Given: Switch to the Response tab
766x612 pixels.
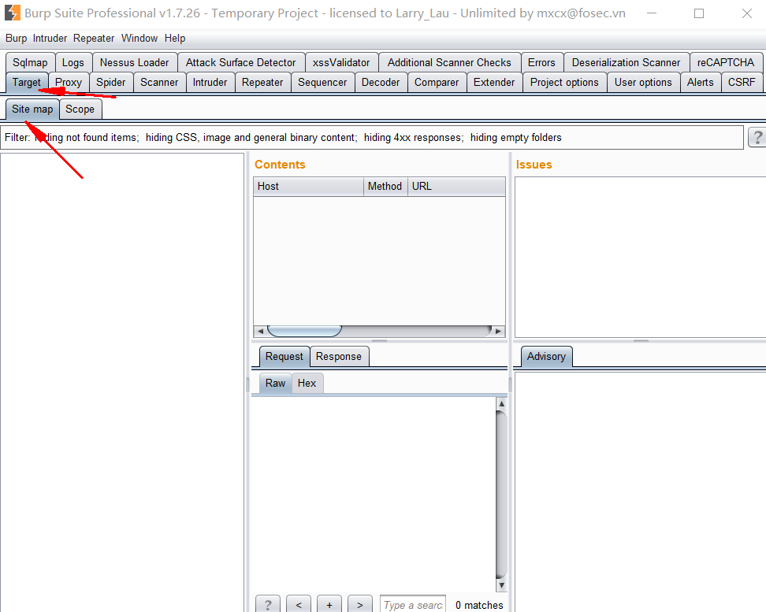Looking at the screenshot, I should pos(339,356).
